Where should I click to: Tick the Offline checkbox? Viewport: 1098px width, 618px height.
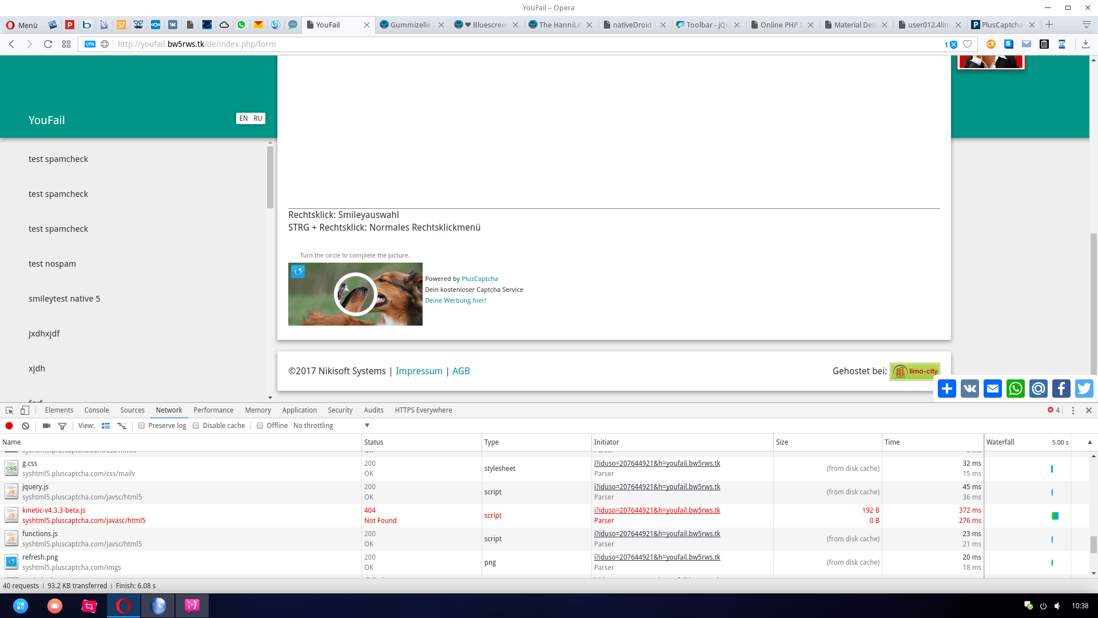click(x=260, y=426)
